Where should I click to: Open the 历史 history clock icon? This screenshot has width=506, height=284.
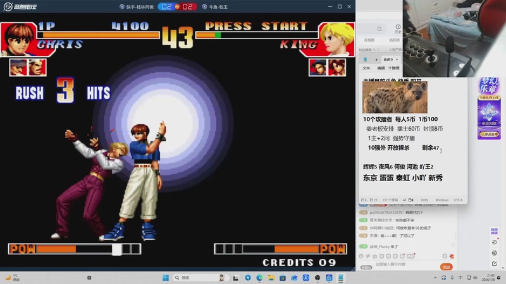[398, 28]
